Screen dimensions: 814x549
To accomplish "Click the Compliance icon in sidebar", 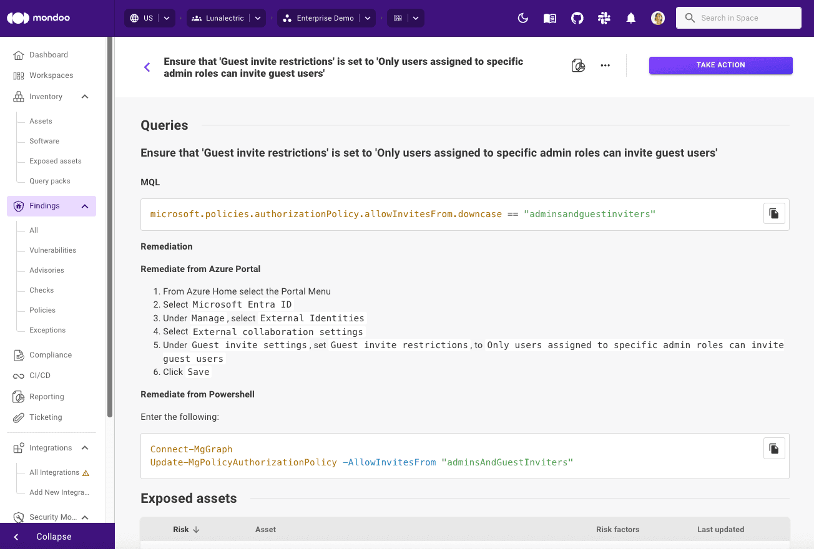I will point(18,355).
